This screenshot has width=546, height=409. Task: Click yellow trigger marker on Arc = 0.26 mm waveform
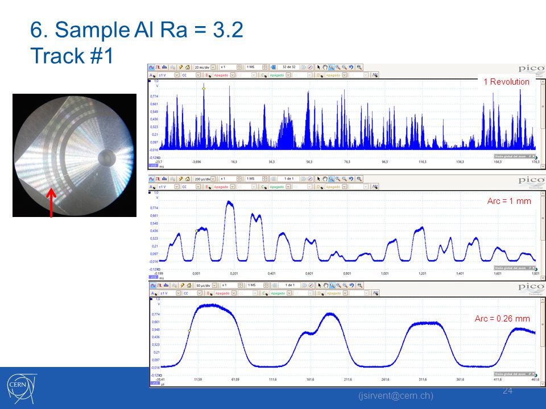(189, 331)
